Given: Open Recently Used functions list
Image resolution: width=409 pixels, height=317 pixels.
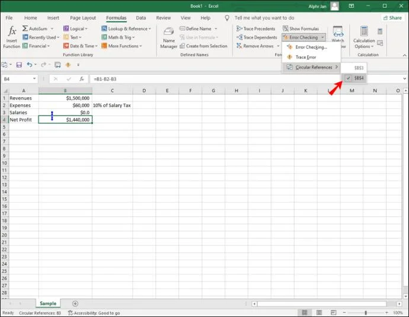Looking at the screenshot, I should (41, 37).
